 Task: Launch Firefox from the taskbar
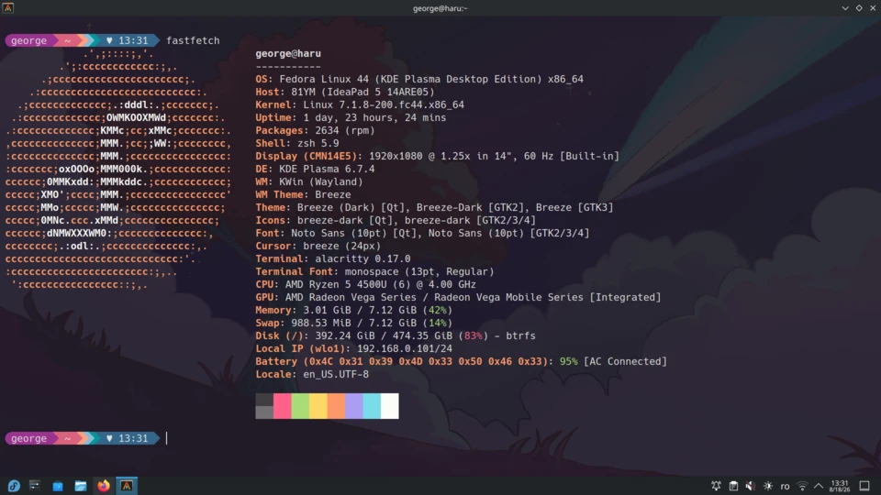tap(104, 486)
